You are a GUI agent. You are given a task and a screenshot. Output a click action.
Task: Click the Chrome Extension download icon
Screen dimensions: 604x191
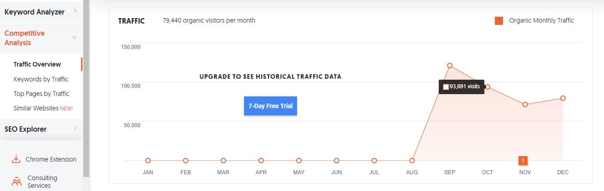point(16,159)
